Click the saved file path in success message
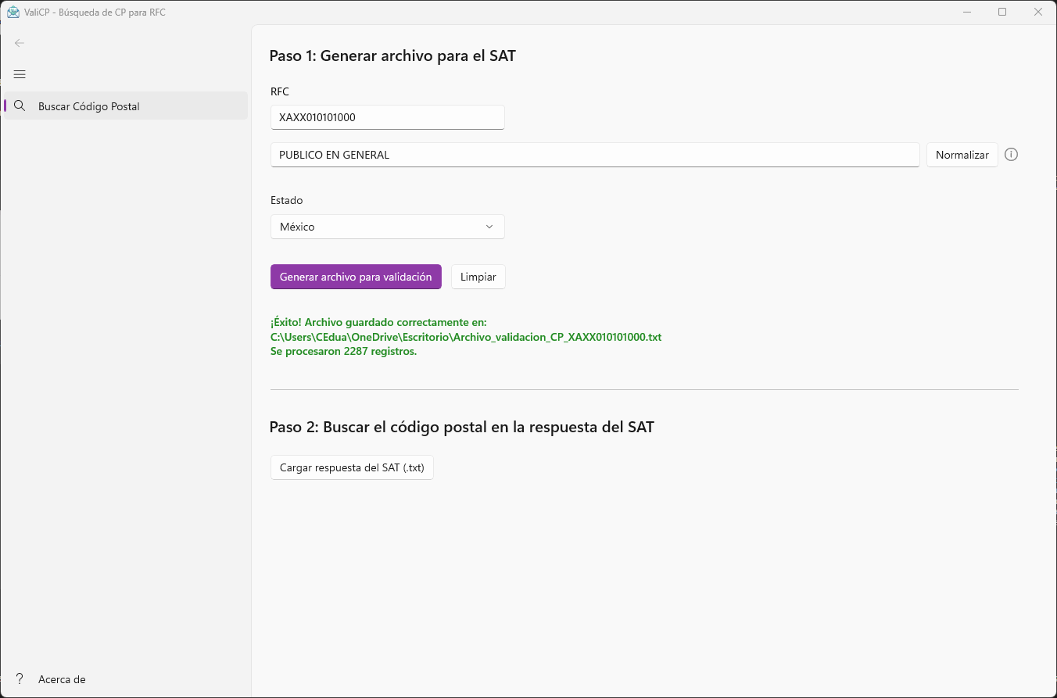The height and width of the screenshot is (698, 1057). [x=466, y=337]
